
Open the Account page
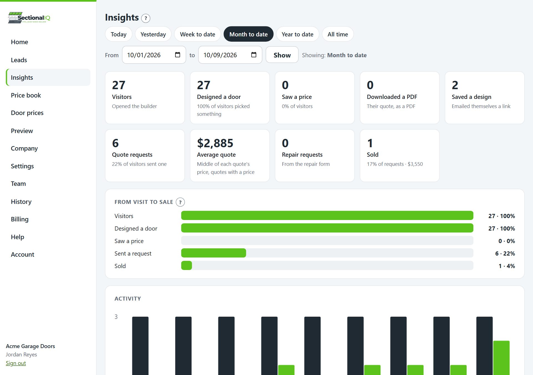click(48, 254)
